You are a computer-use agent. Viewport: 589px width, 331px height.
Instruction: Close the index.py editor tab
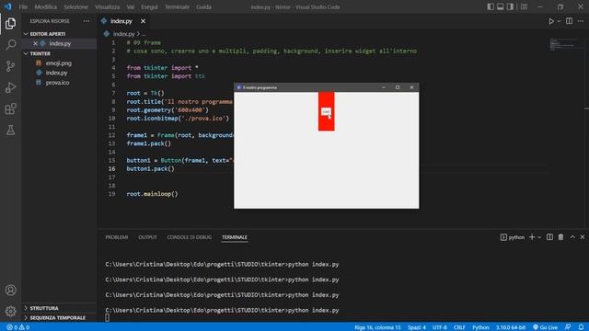coord(144,21)
